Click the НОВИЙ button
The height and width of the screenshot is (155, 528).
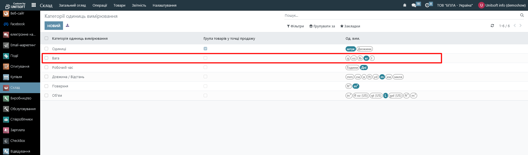tap(54, 26)
